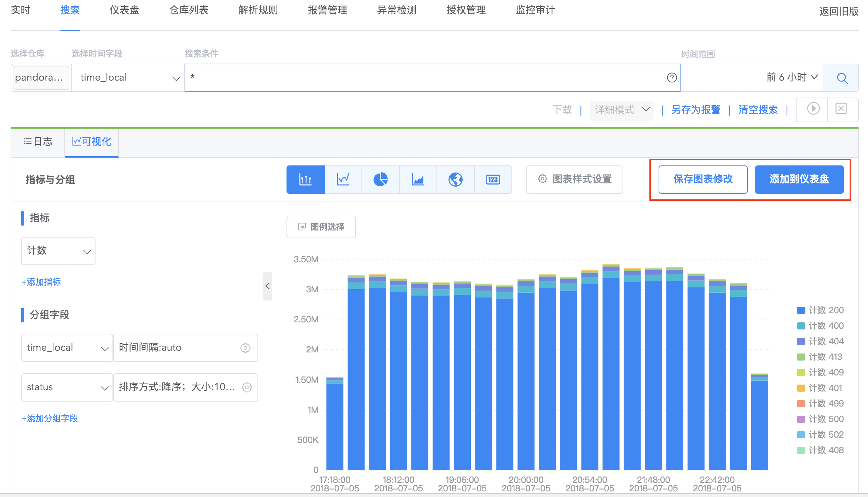
Task: Open the time_local time field dropdown
Action: pos(128,78)
